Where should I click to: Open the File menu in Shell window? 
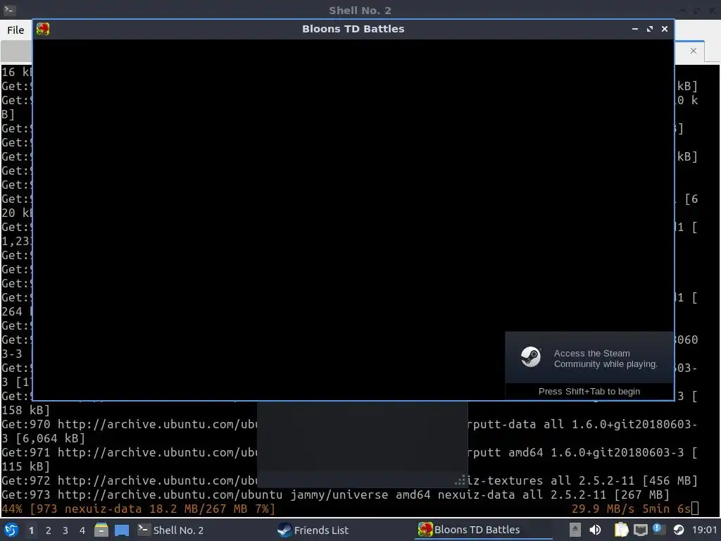pyautogui.click(x=15, y=30)
